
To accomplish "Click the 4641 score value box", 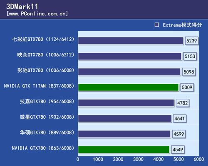I will click(179, 119).
